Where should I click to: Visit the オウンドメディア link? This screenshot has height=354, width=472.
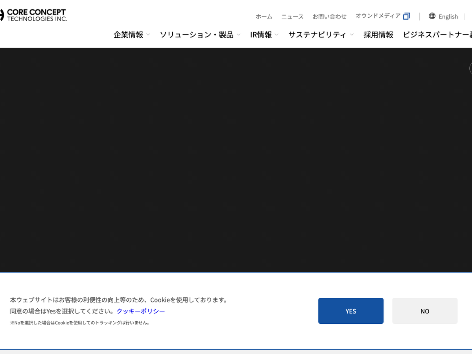click(x=378, y=16)
